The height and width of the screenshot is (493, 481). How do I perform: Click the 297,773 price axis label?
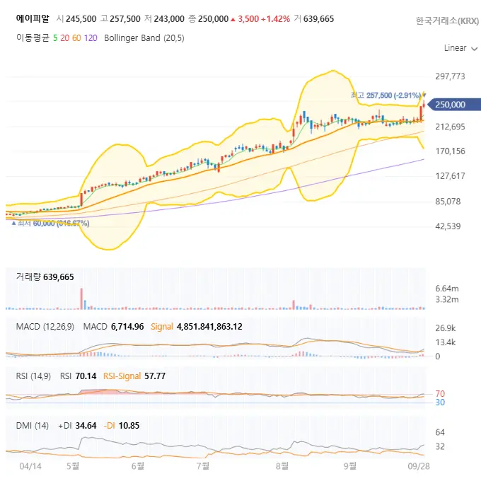(450, 76)
